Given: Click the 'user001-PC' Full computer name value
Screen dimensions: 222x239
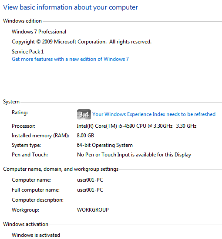Looking at the screenshot, I should (90, 190).
